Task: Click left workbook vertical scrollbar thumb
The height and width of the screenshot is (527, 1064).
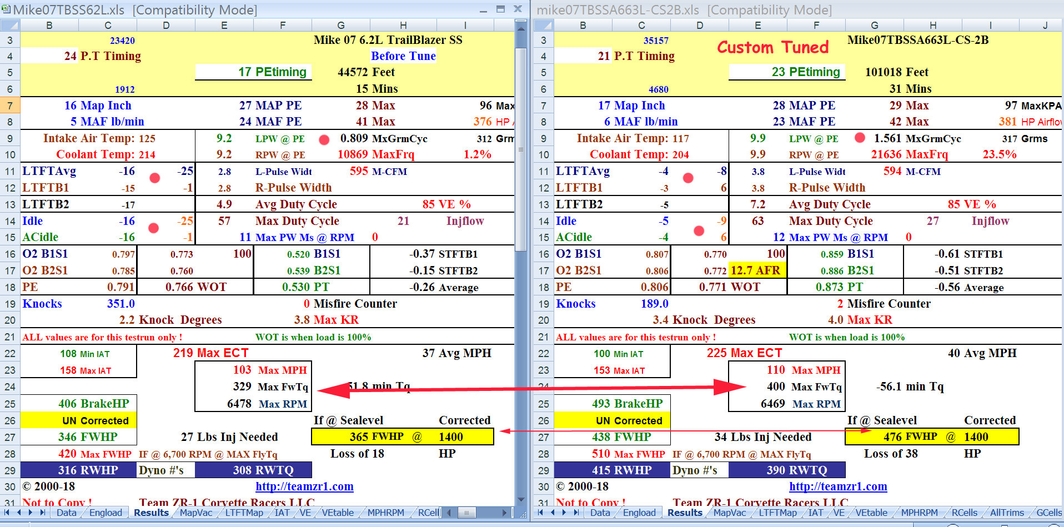Action: click(x=520, y=149)
